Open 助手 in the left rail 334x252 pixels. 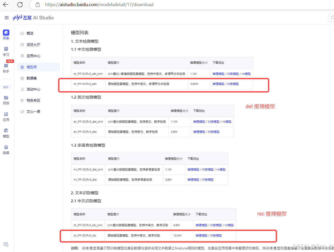coord(6,68)
